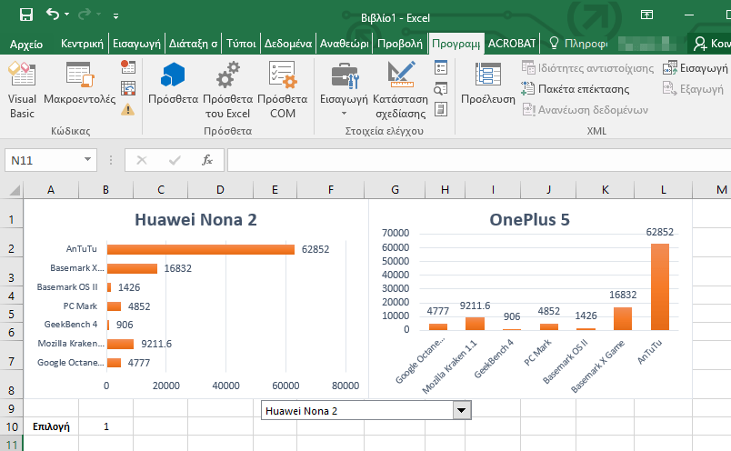
Task: Select row 10 header
Action: (x=12, y=426)
